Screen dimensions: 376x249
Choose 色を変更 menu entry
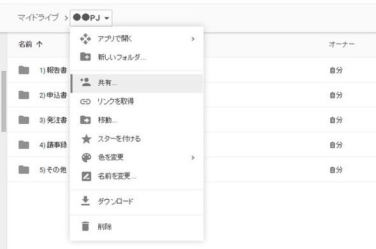(x=136, y=158)
